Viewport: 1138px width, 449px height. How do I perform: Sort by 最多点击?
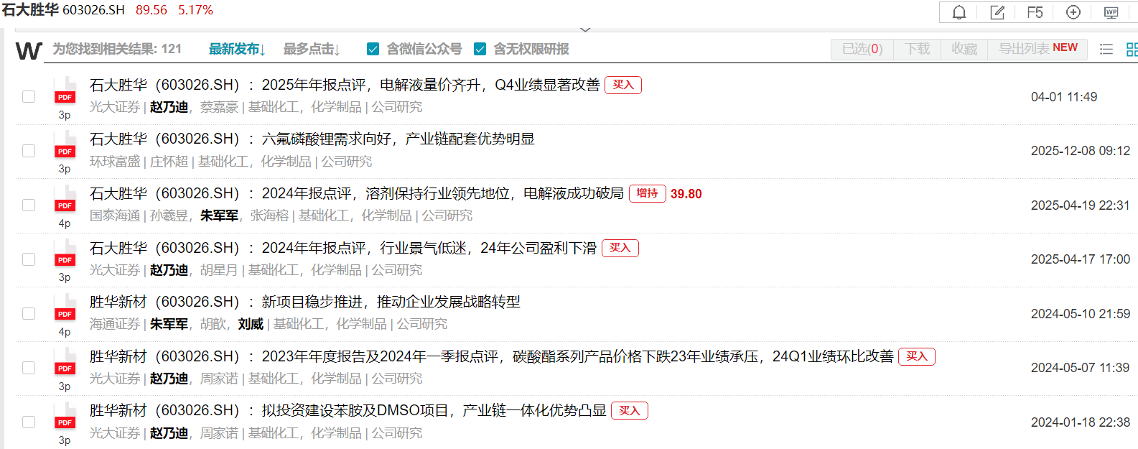[312, 49]
